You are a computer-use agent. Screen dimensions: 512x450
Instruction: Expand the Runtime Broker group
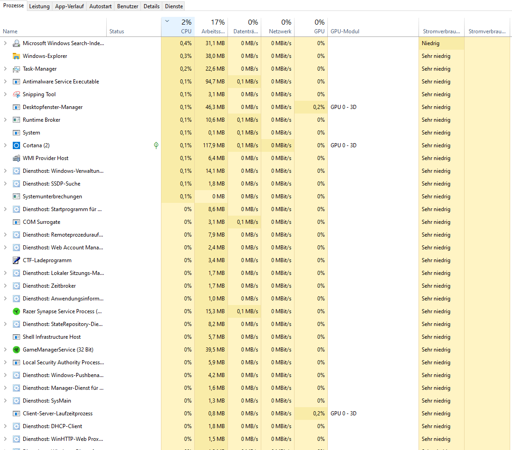coord(5,119)
